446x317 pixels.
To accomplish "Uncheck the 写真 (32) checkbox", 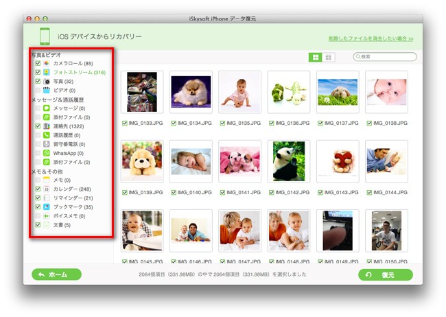I will 38,82.
